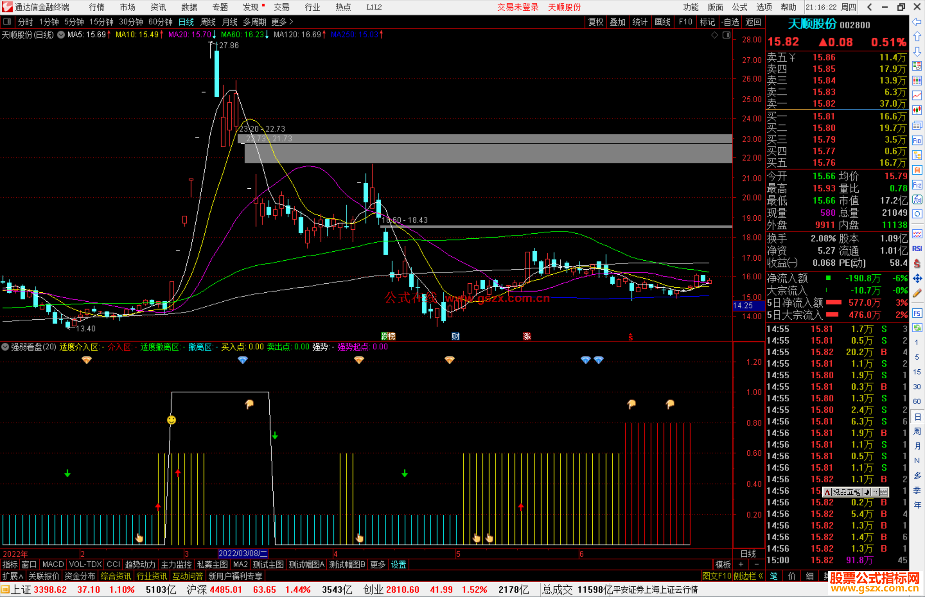Click the 复权 button
Viewport: 925px width, 597px height.
click(x=595, y=22)
